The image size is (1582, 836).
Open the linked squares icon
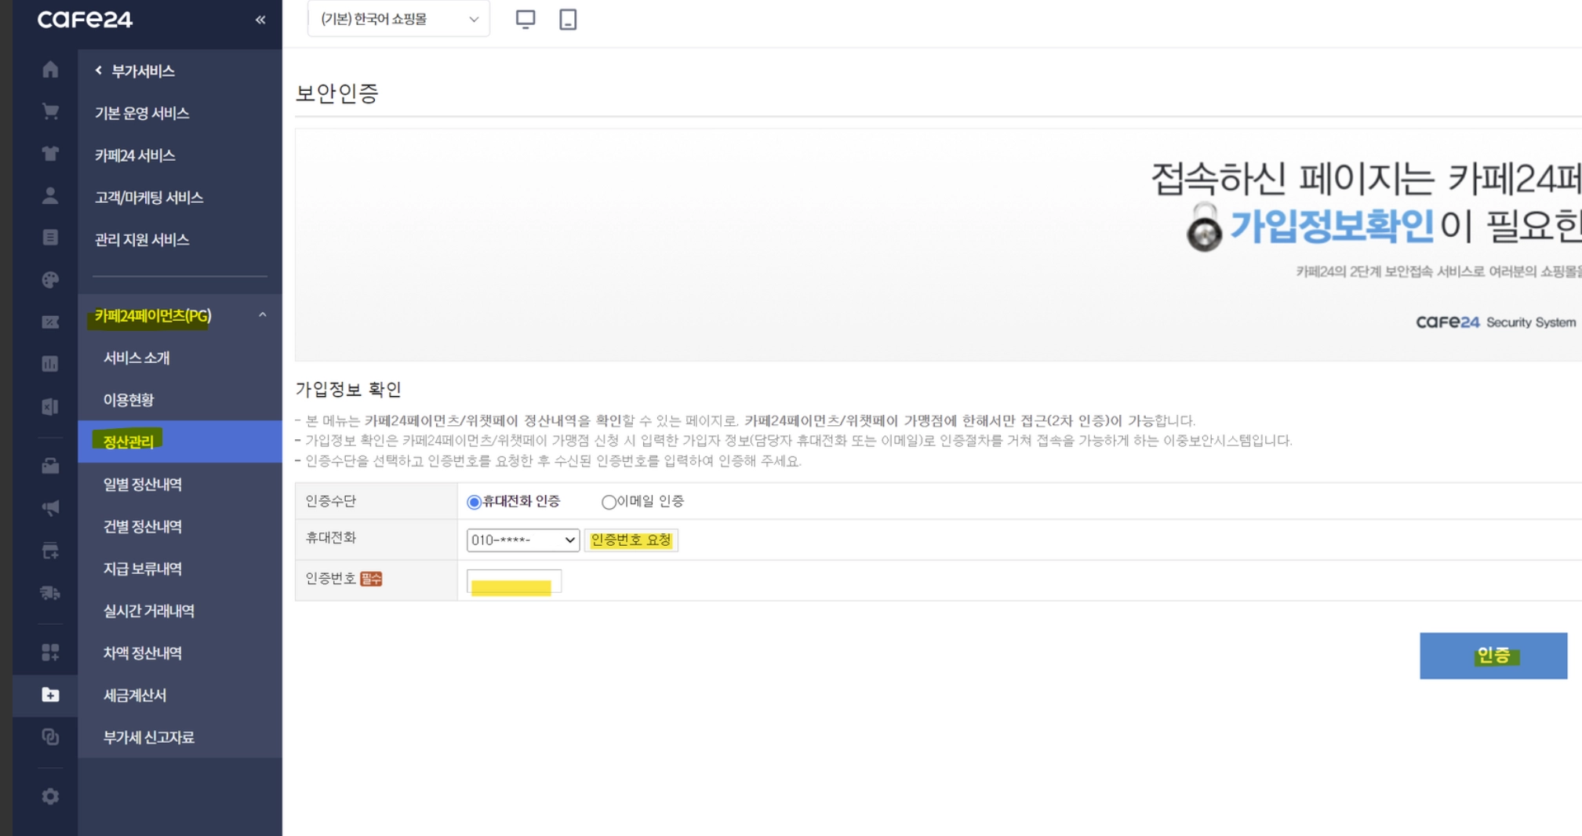tap(50, 737)
